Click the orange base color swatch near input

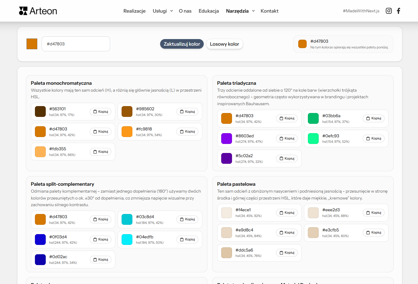click(x=32, y=44)
